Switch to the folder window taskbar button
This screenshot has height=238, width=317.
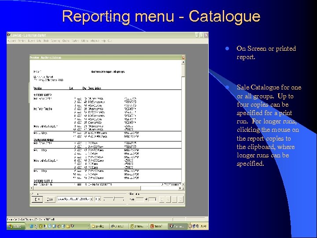[99, 226]
